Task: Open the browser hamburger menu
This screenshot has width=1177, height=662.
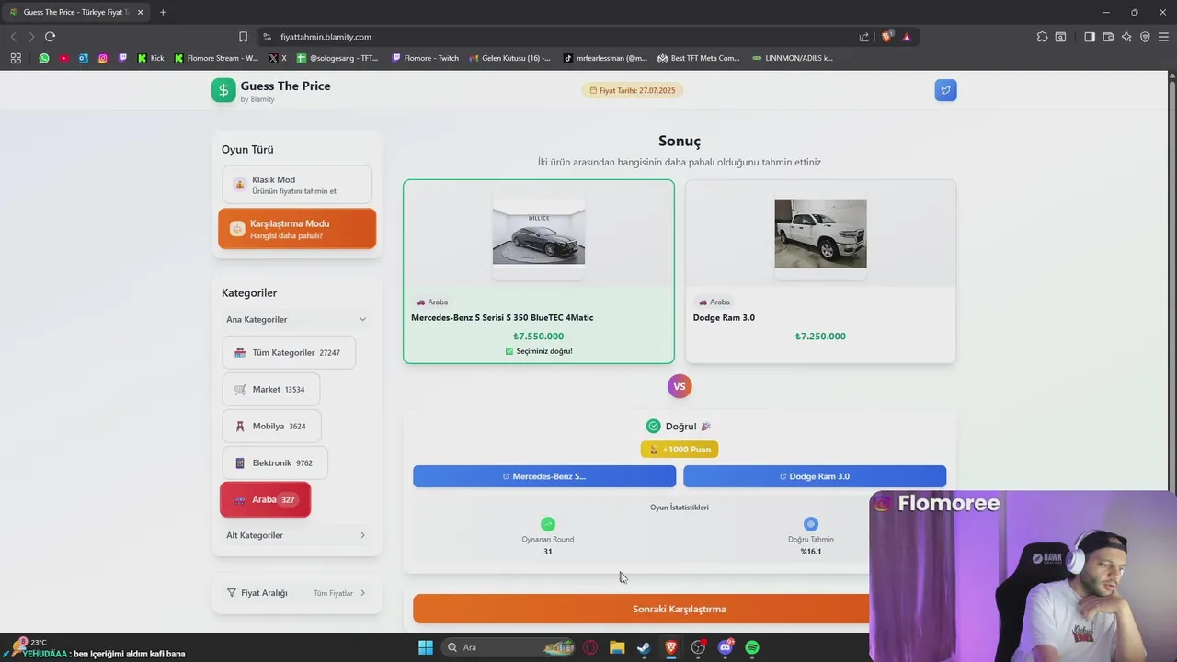Action: coord(1164,37)
